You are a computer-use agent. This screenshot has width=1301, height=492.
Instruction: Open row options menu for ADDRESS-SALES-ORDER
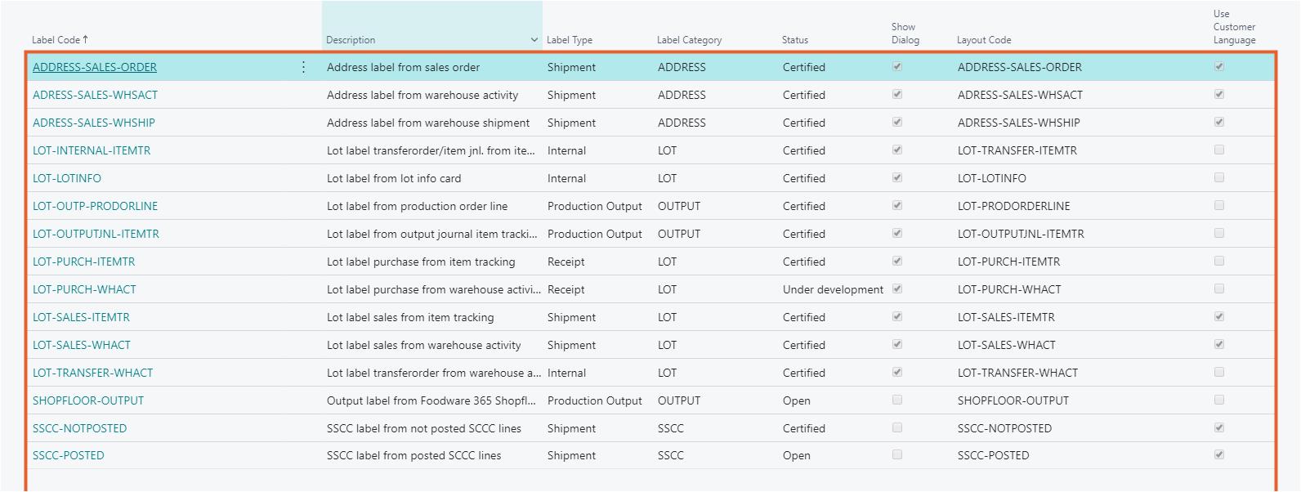tap(303, 67)
